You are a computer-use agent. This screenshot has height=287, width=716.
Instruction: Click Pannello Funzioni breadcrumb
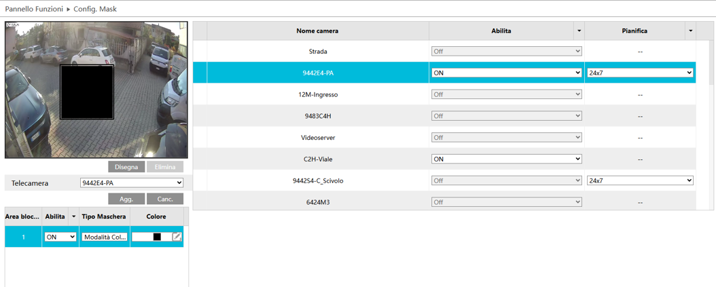pyautogui.click(x=34, y=9)
